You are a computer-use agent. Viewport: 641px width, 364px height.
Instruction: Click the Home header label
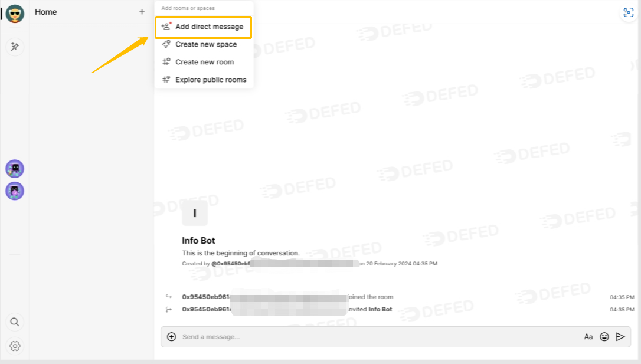(46, 12)
